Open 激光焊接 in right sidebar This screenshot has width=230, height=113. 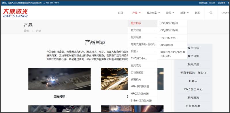[x=193, y=64]
